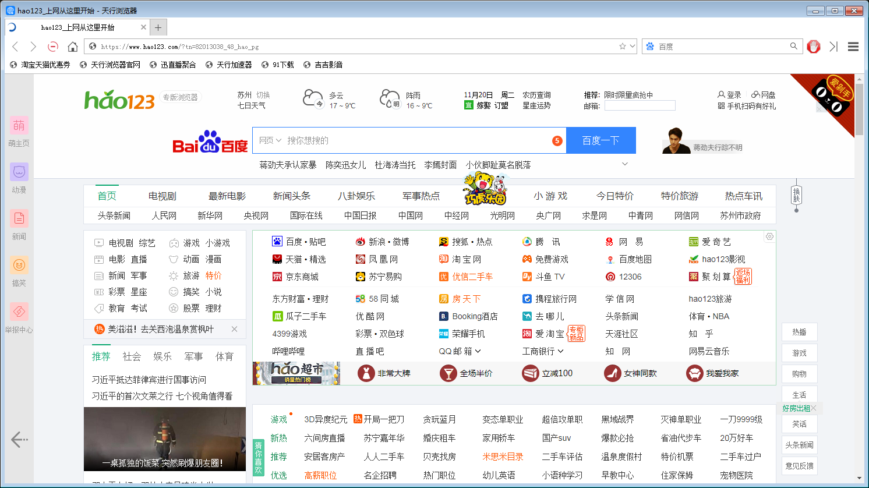Image resolution: width=869 pixels, height=488 pixels.
Task: Open site settings gear icon in links panel
Action: coord(769,236)
